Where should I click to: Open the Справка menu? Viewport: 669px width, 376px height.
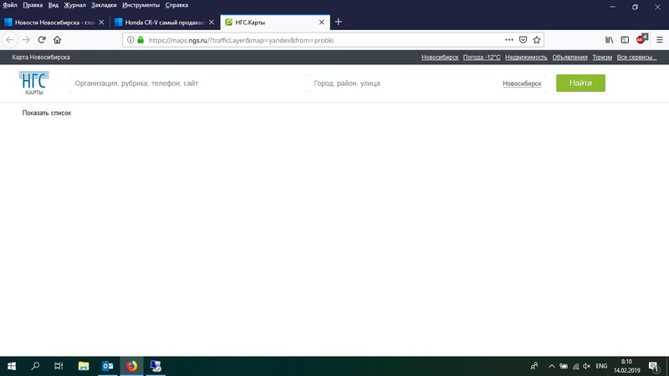176,5
